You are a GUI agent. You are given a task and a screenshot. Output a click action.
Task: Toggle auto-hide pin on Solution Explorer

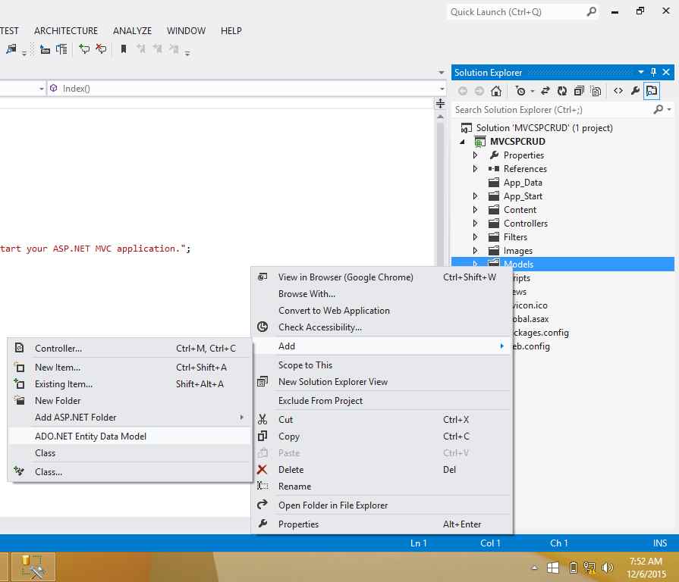pos(653,72)
